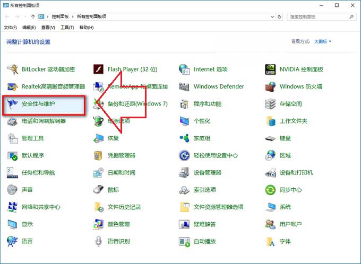Open the 日期和时间 calendar icon
This screenshot has width=361, height=264.
coord(98,173)
